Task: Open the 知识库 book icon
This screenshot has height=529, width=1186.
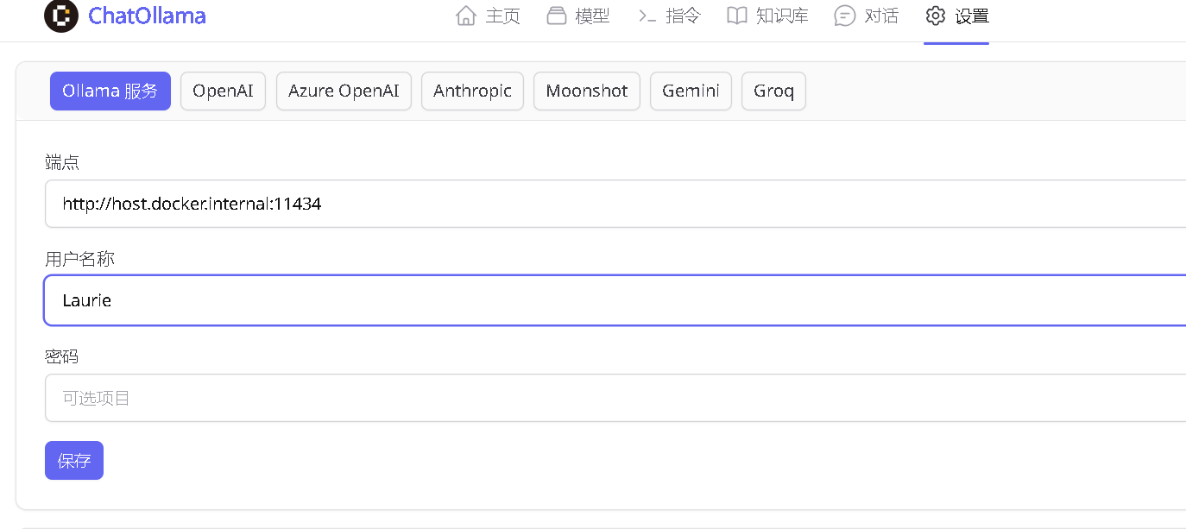Action: pyautogui.click(x=737, y=15)
